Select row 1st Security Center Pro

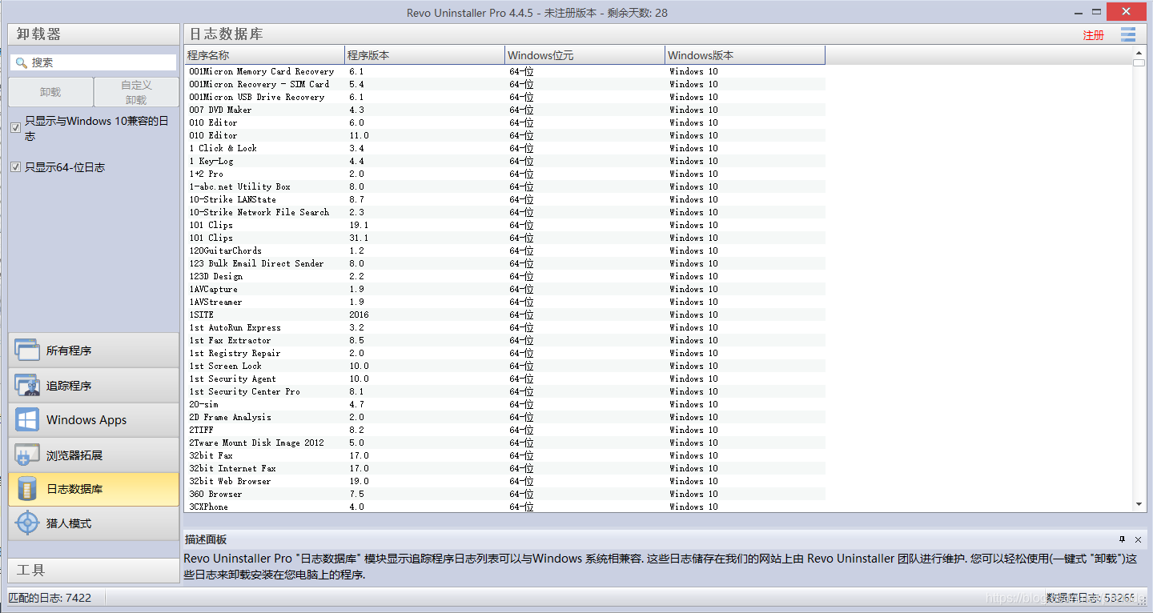click(x=504, y=391)
